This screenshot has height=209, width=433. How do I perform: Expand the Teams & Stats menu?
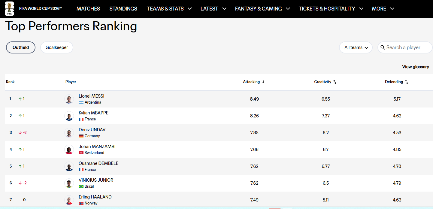pyautogui.click(x=169, y=9)
